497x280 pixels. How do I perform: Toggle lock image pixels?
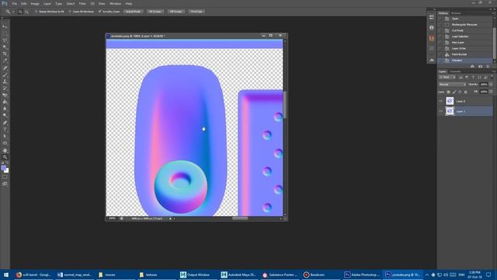pyautogui.click(x=454, y=92)
